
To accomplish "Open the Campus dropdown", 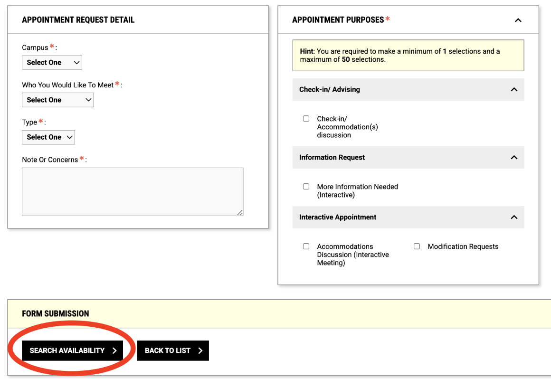I will click(52, 62).
